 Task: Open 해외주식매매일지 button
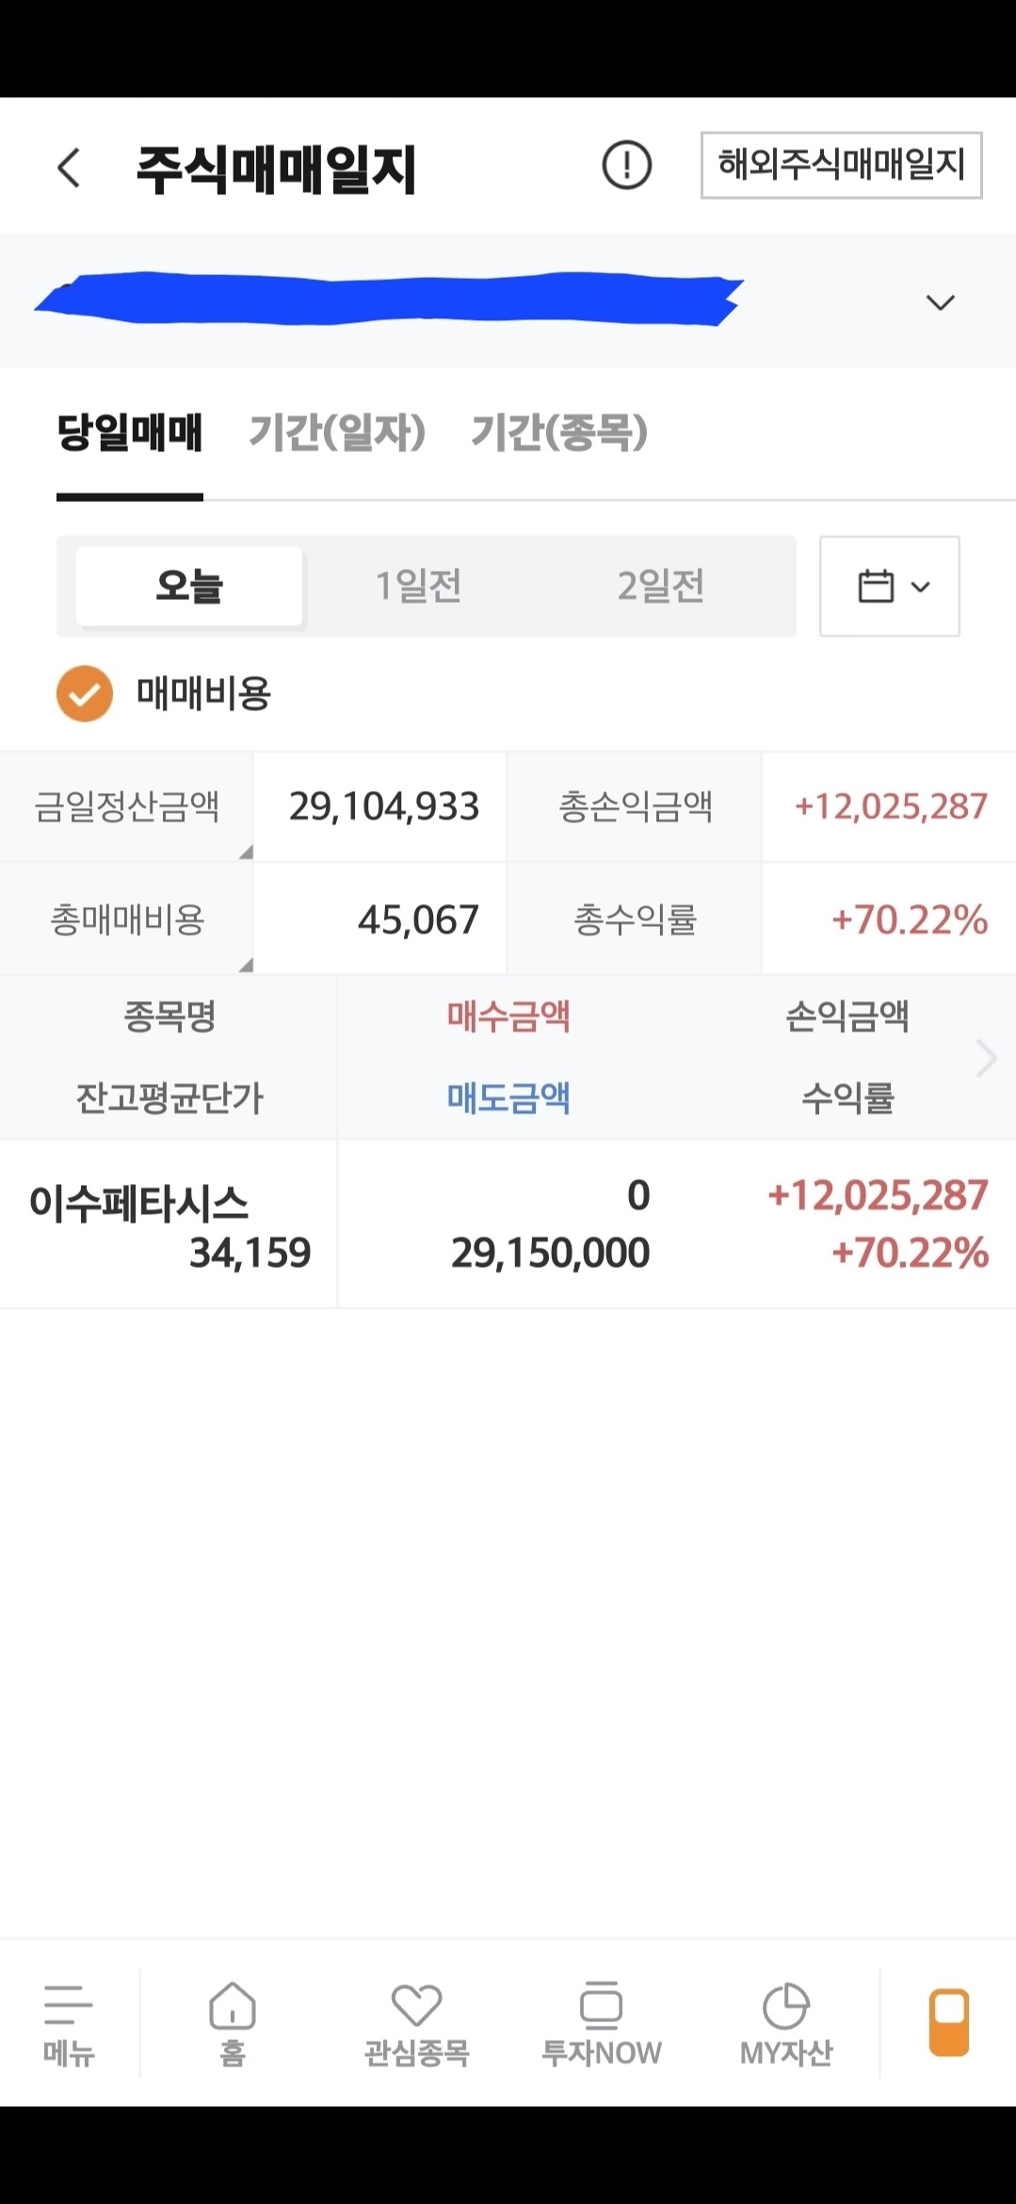click(841, 165)
